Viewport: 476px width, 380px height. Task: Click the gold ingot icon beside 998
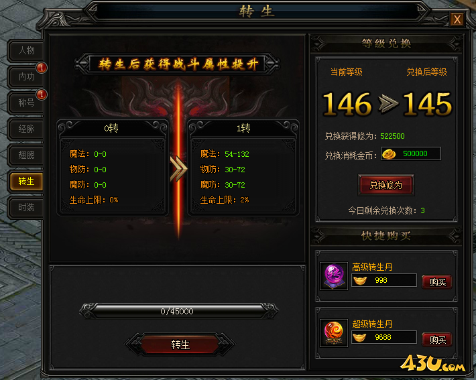(360, 280)
